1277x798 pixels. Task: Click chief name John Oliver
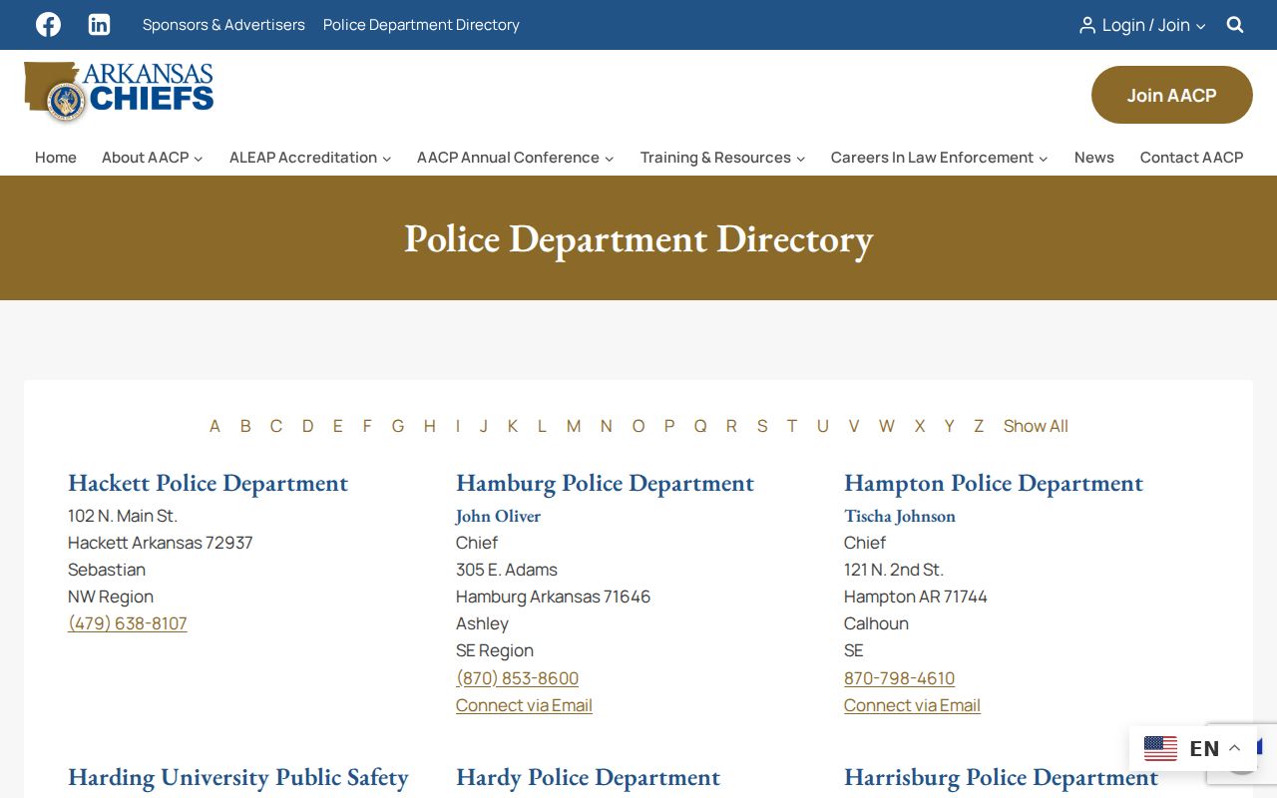point(498,516)
